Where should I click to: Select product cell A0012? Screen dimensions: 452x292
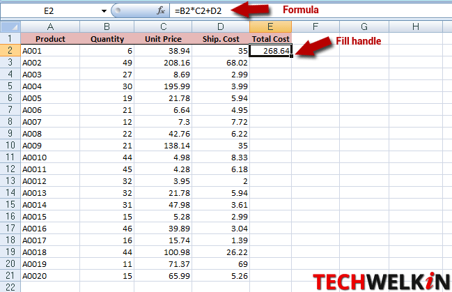[50, 181]
